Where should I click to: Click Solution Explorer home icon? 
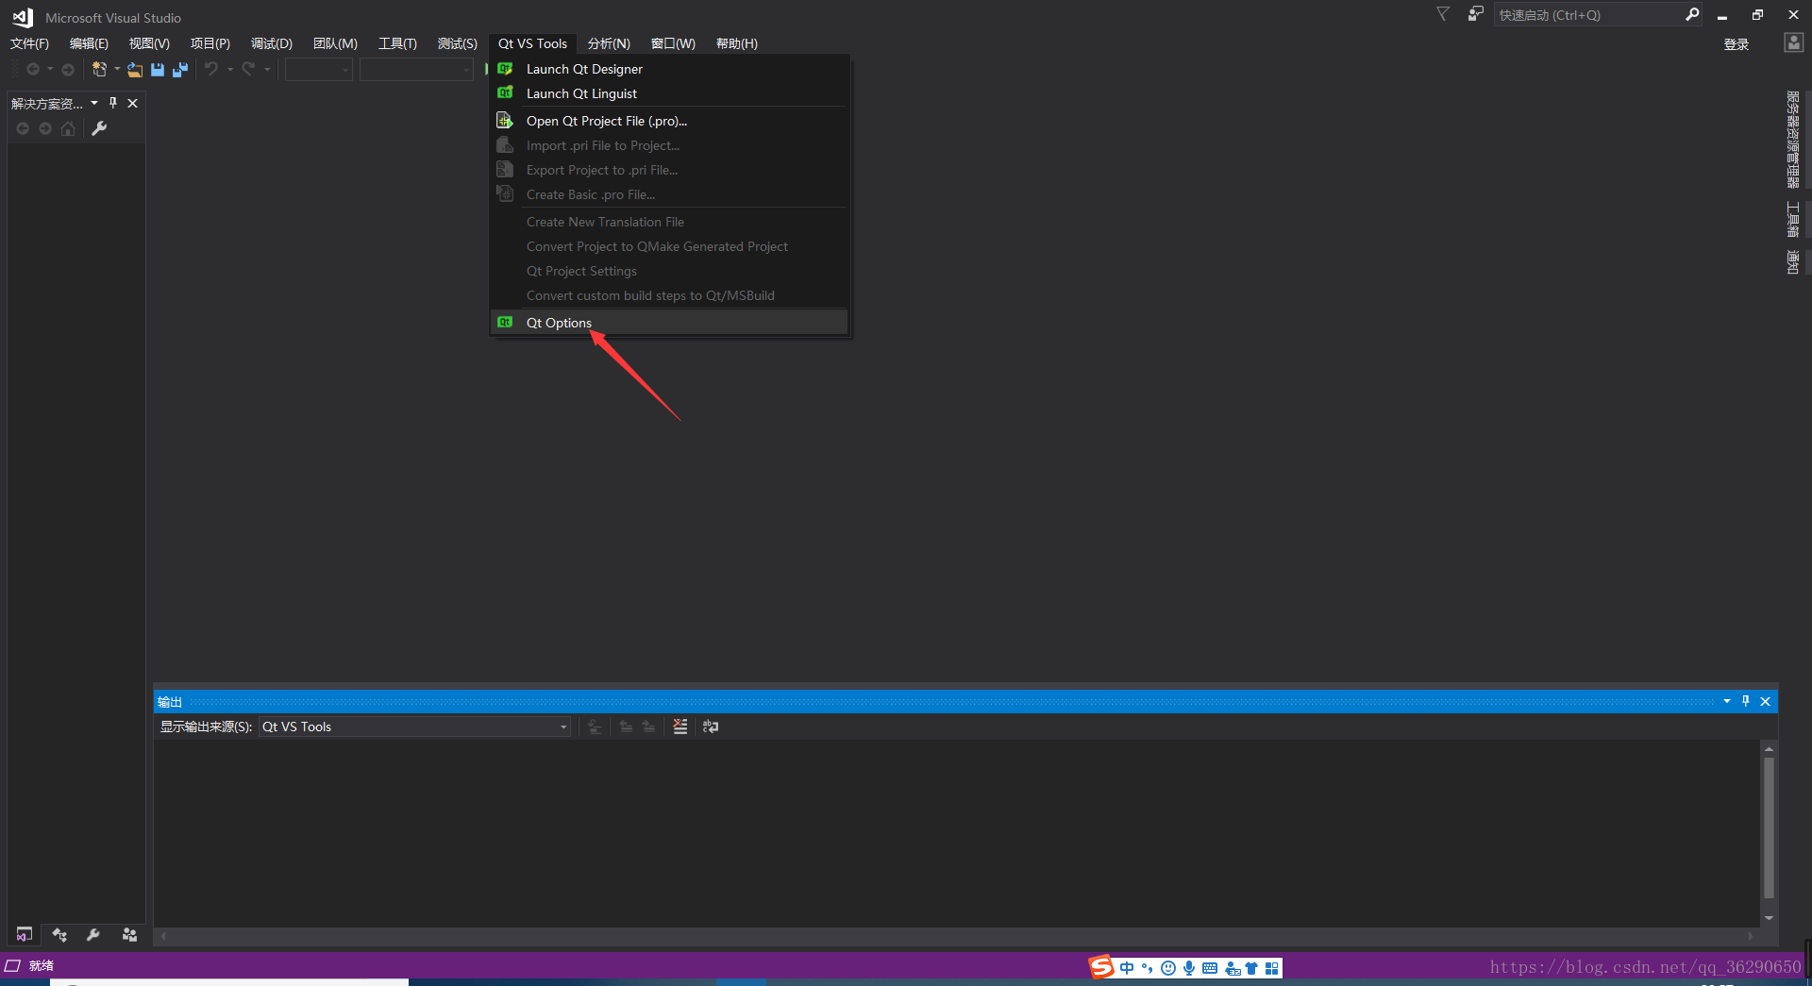pyautogui.click(x=68, y=128)
